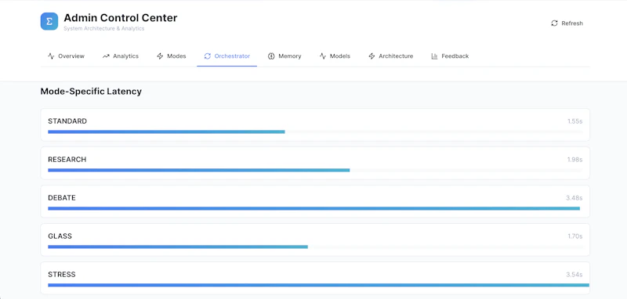Click the 1.70s latency value

click(x=575, y=236)
